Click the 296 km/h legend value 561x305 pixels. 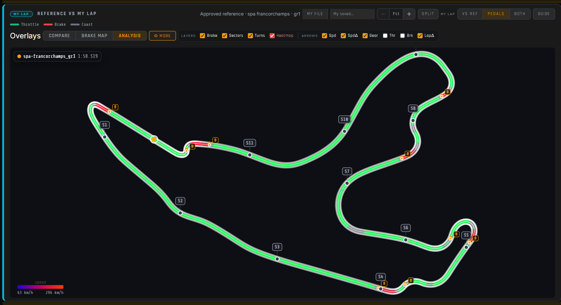point(55,293)
